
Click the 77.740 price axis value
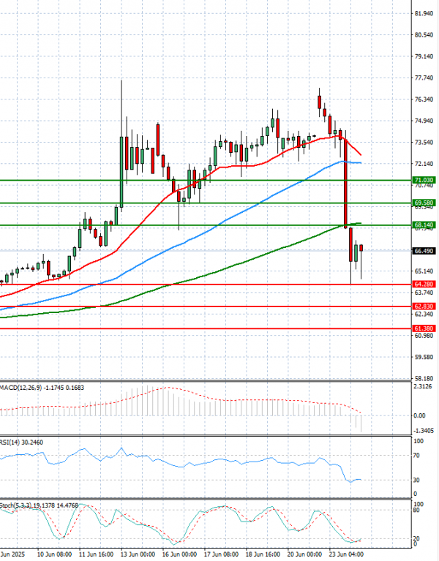[424, 78]
